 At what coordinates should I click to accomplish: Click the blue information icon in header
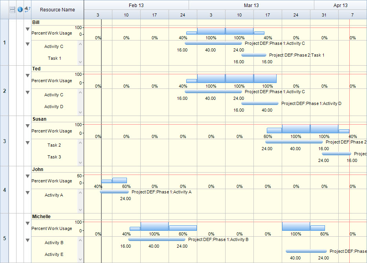coord(20,9)
